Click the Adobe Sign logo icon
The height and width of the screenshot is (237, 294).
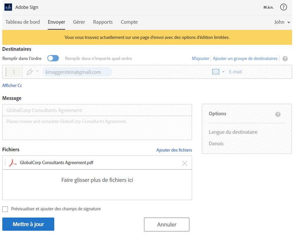coord(8,7)
